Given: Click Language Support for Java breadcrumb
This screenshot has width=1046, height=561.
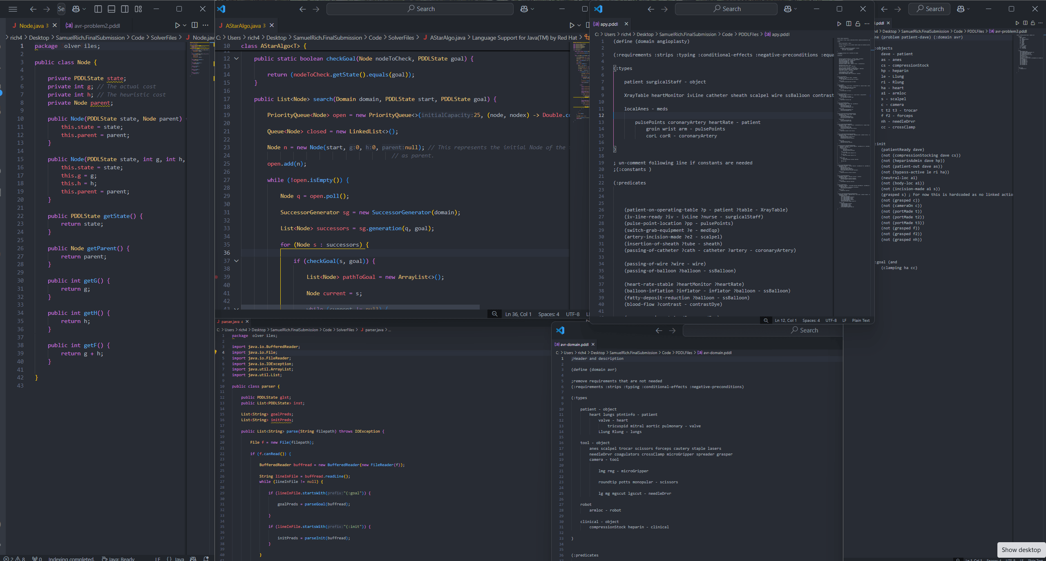Looking at the screenshot, I should (525, 38).
